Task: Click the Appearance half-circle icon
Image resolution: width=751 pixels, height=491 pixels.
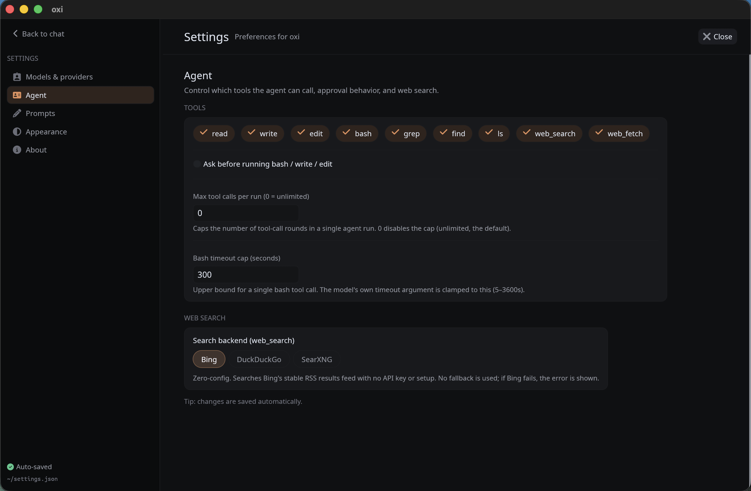Action: coord(17,132)
